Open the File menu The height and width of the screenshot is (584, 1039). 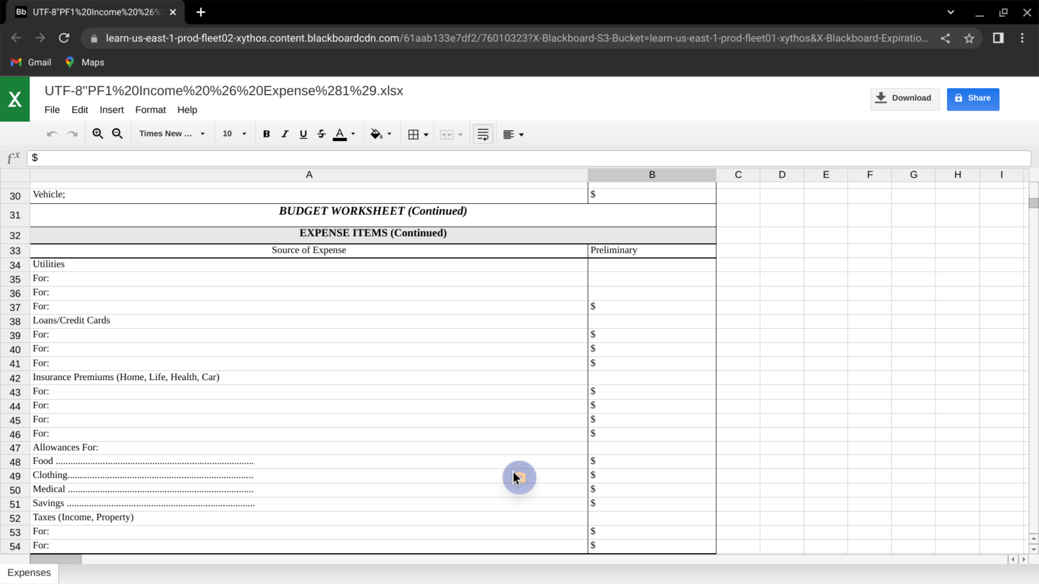coord(52,110)
